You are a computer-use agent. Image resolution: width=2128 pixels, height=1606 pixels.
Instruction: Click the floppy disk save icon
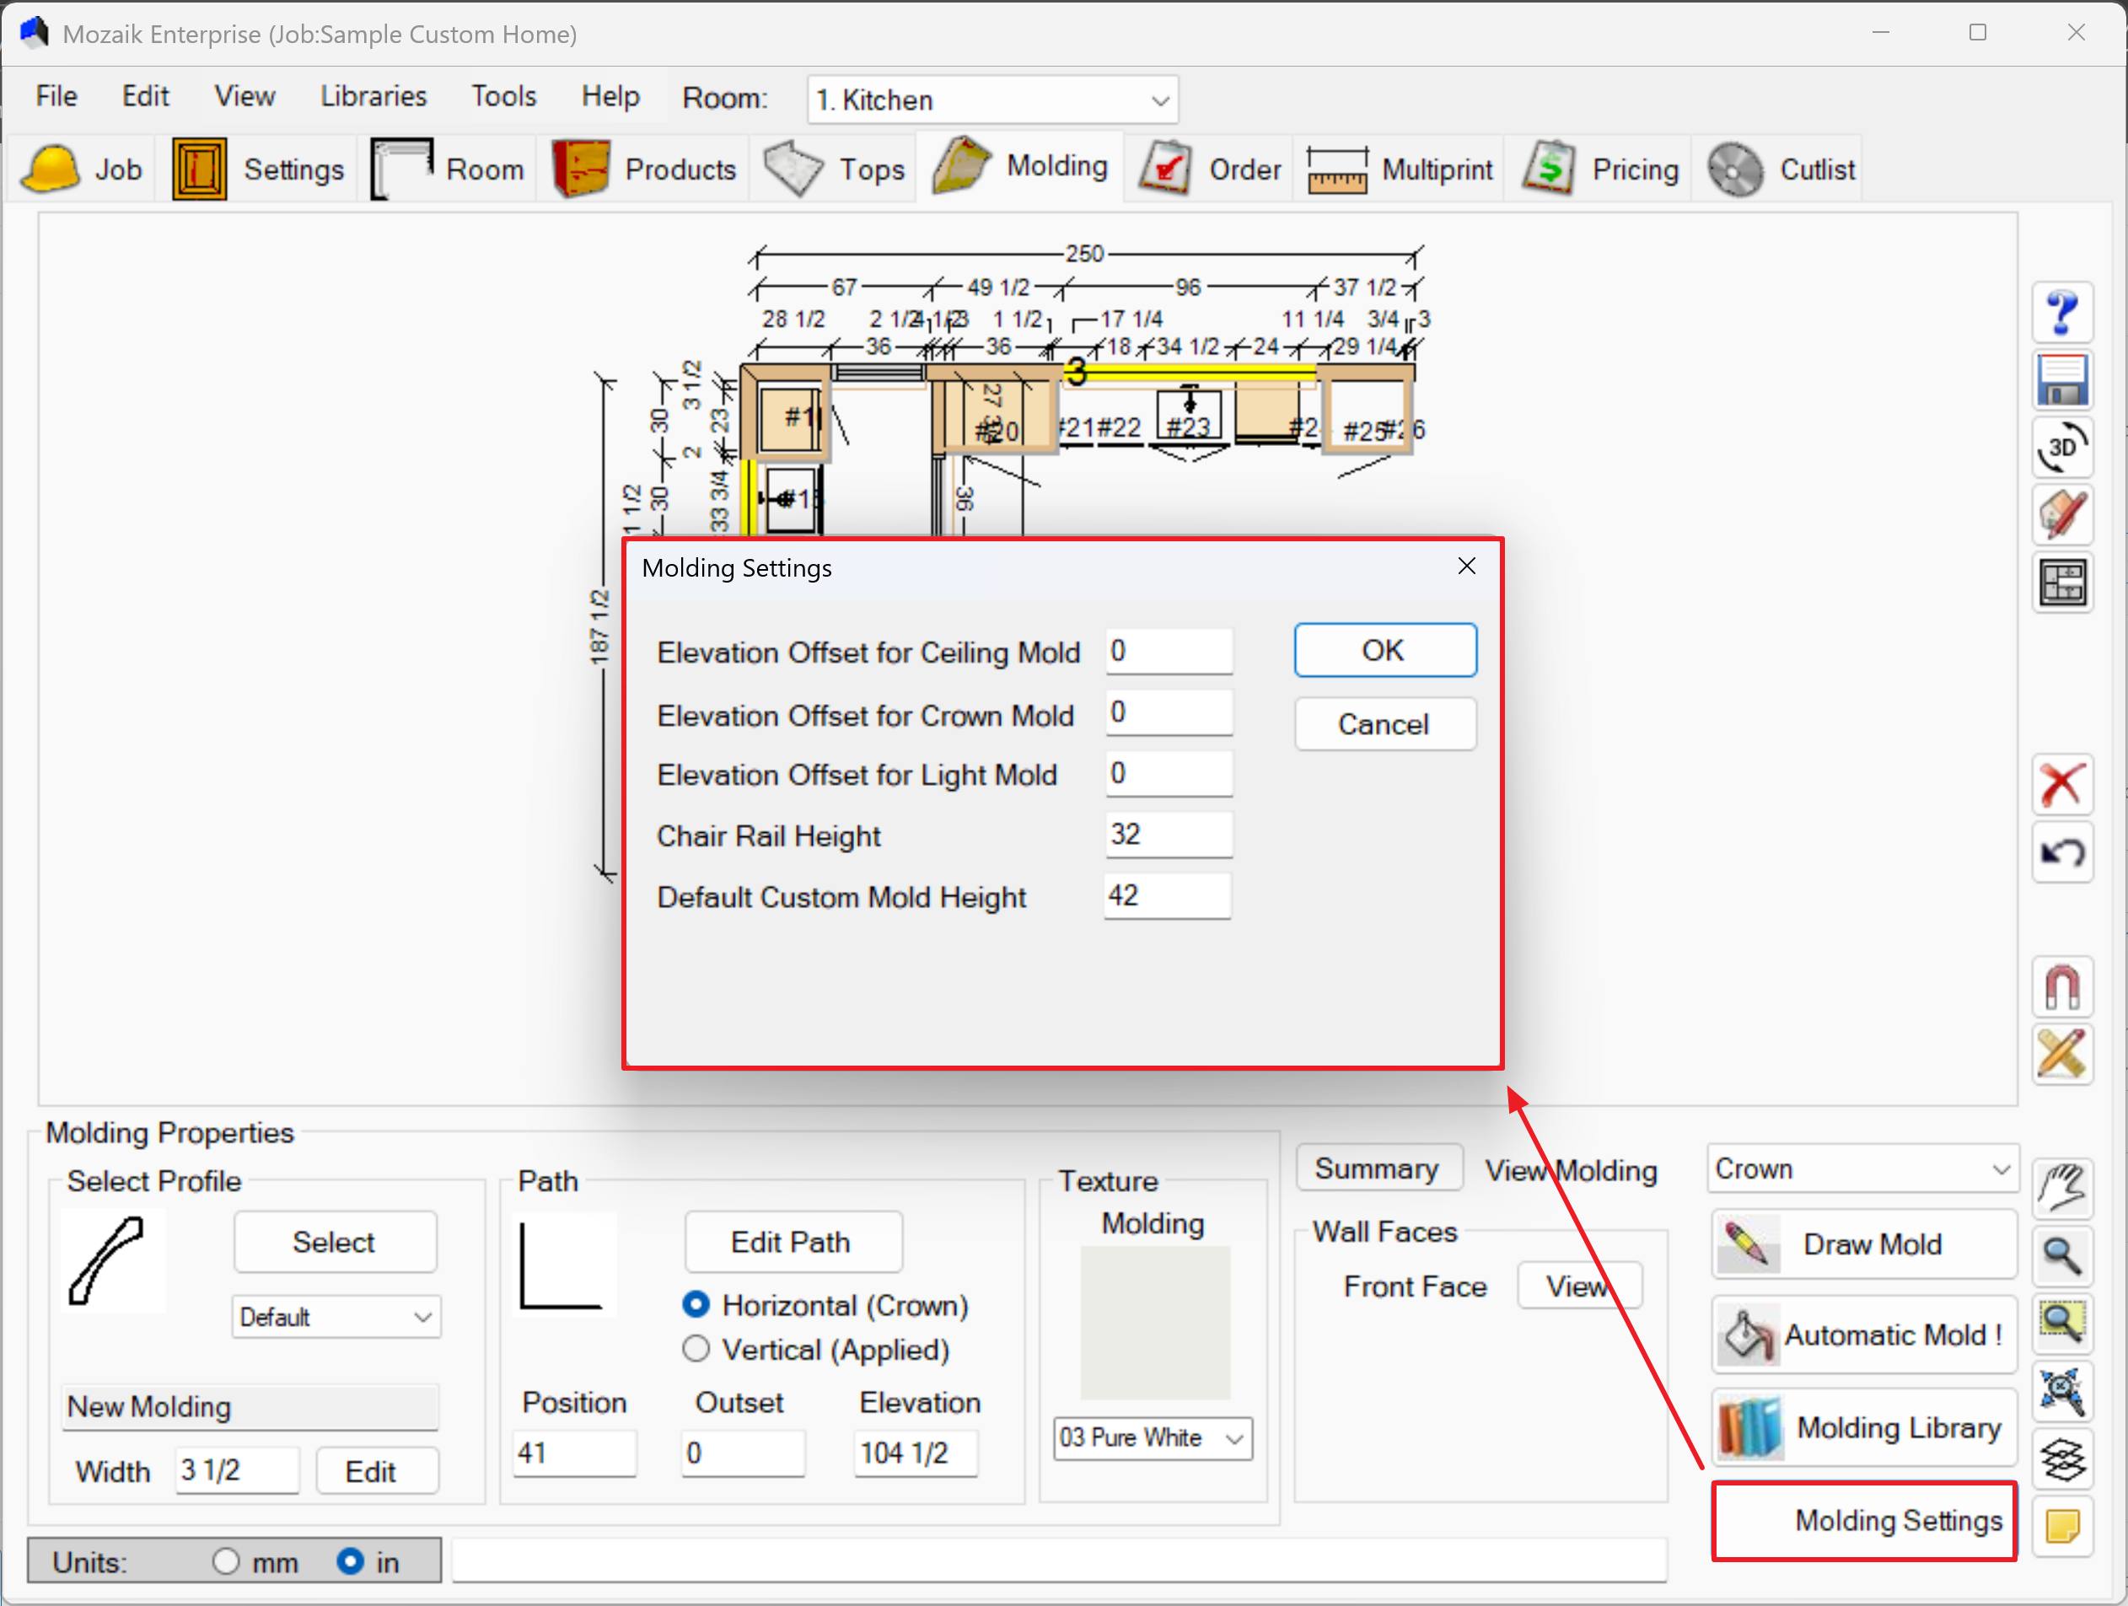tap(2061, 381)
